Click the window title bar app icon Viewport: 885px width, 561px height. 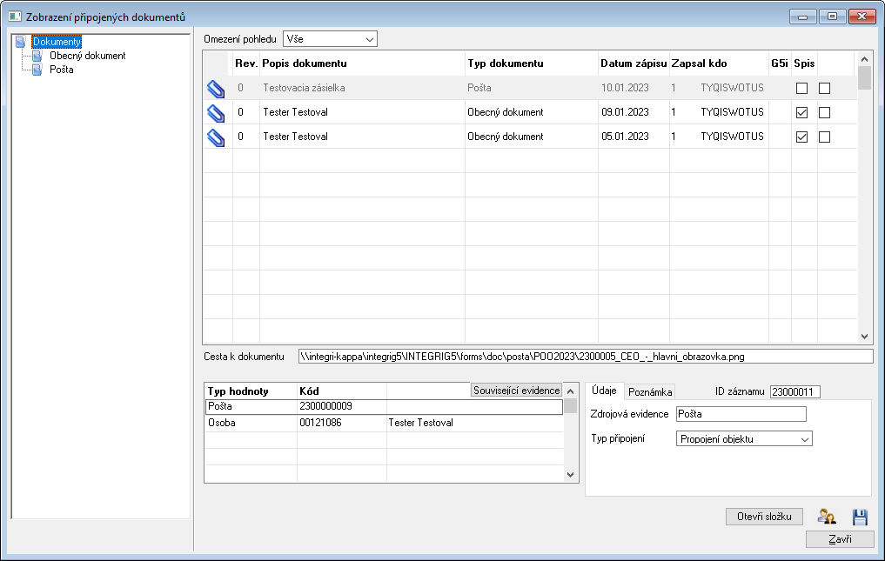pos(15,17)
